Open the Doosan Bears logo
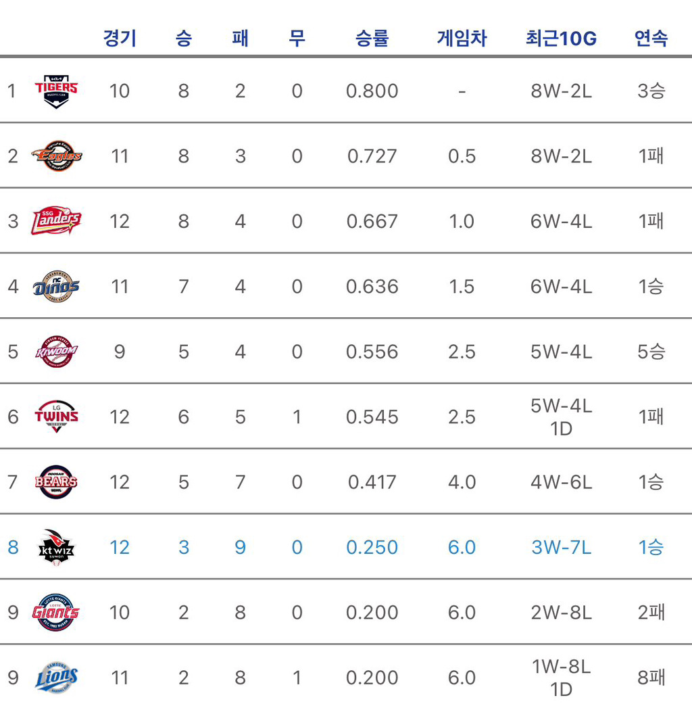The image size is (692, 706). (x=56, y=481)
